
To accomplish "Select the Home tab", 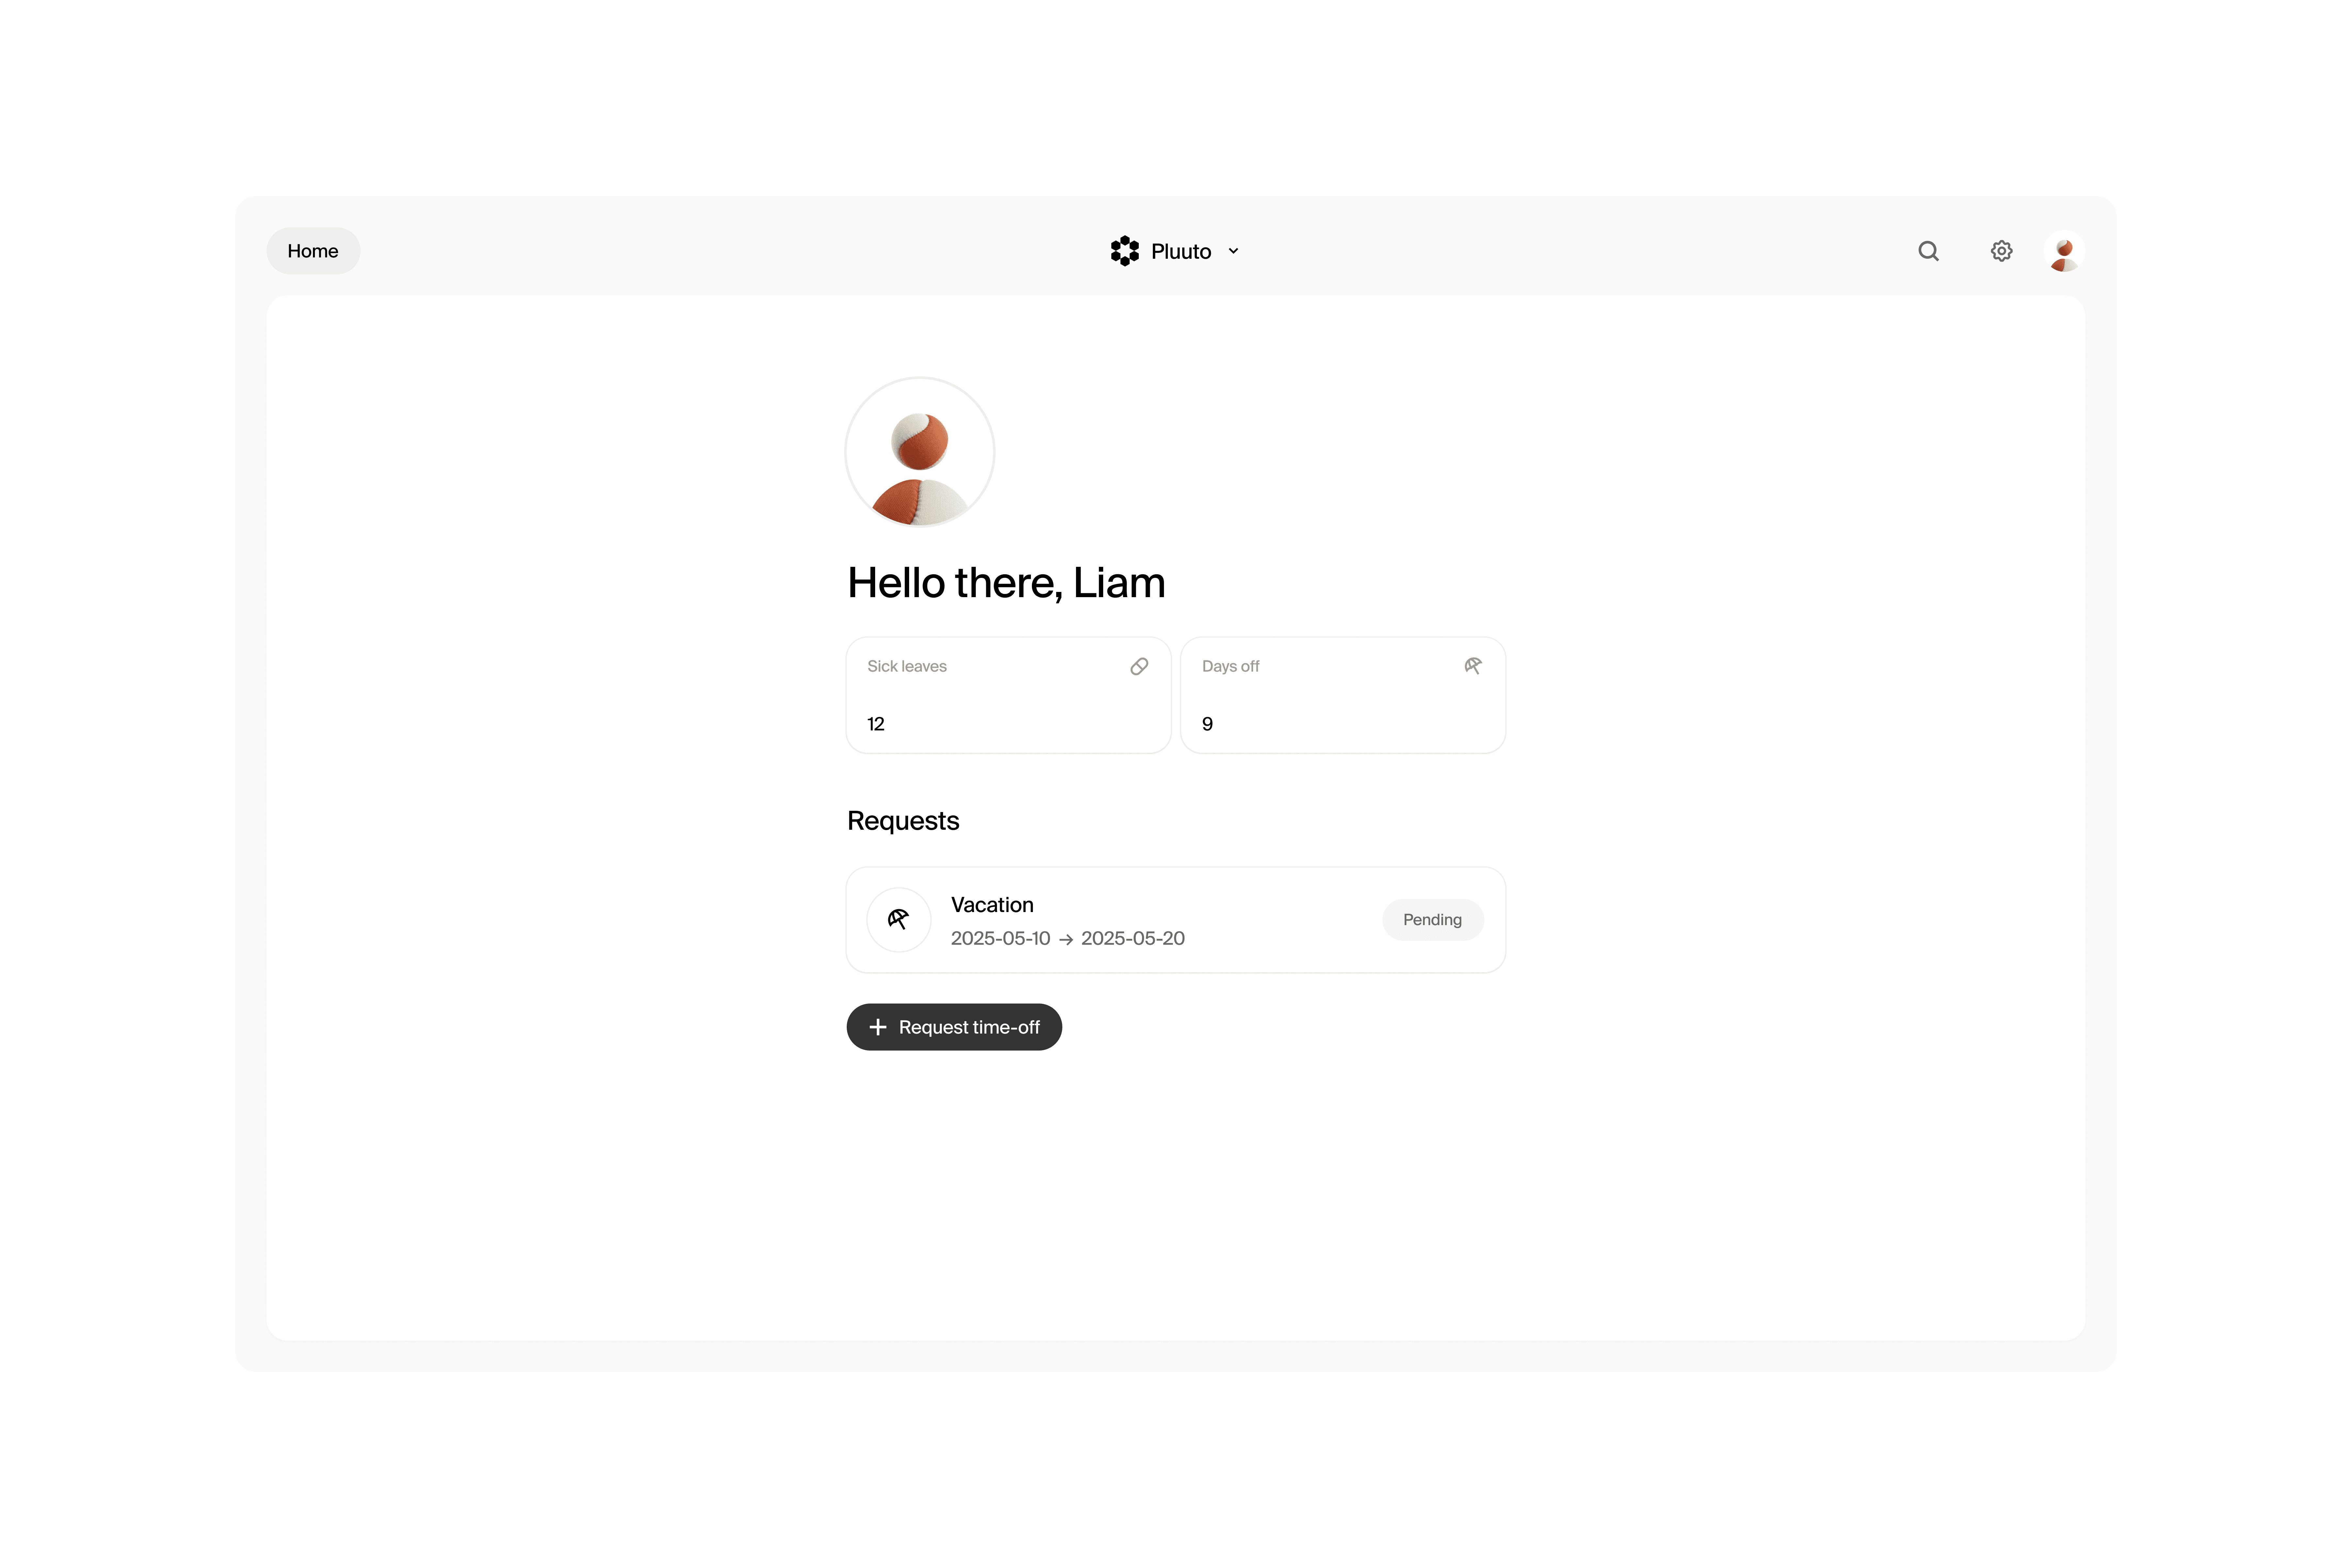I will point(313,251).
